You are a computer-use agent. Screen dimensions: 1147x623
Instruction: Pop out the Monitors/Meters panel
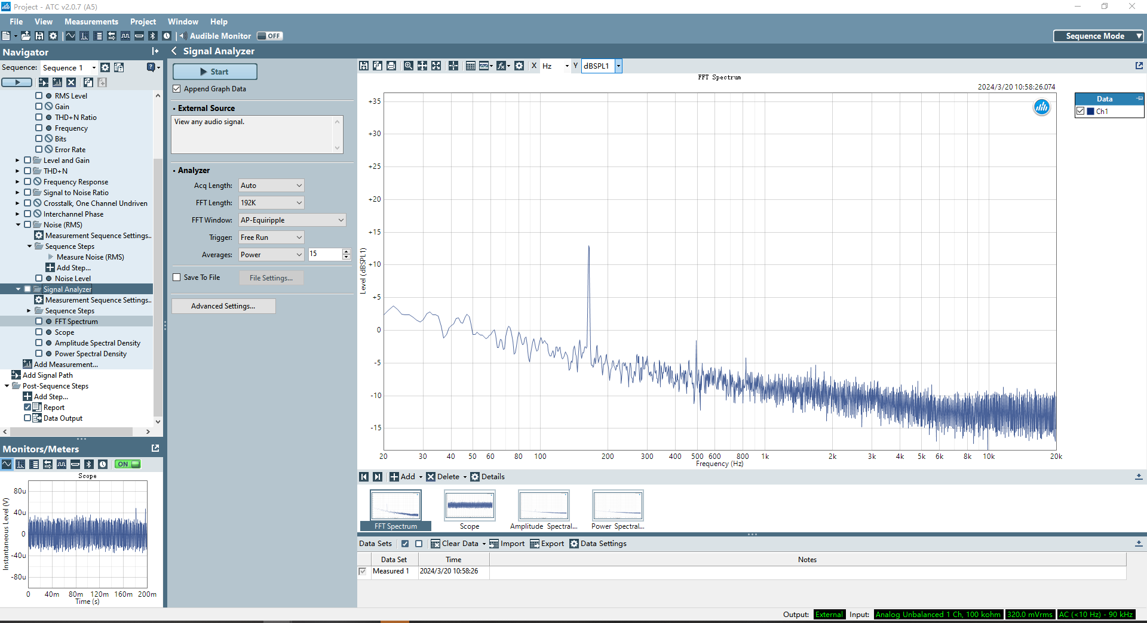point(155,448)
